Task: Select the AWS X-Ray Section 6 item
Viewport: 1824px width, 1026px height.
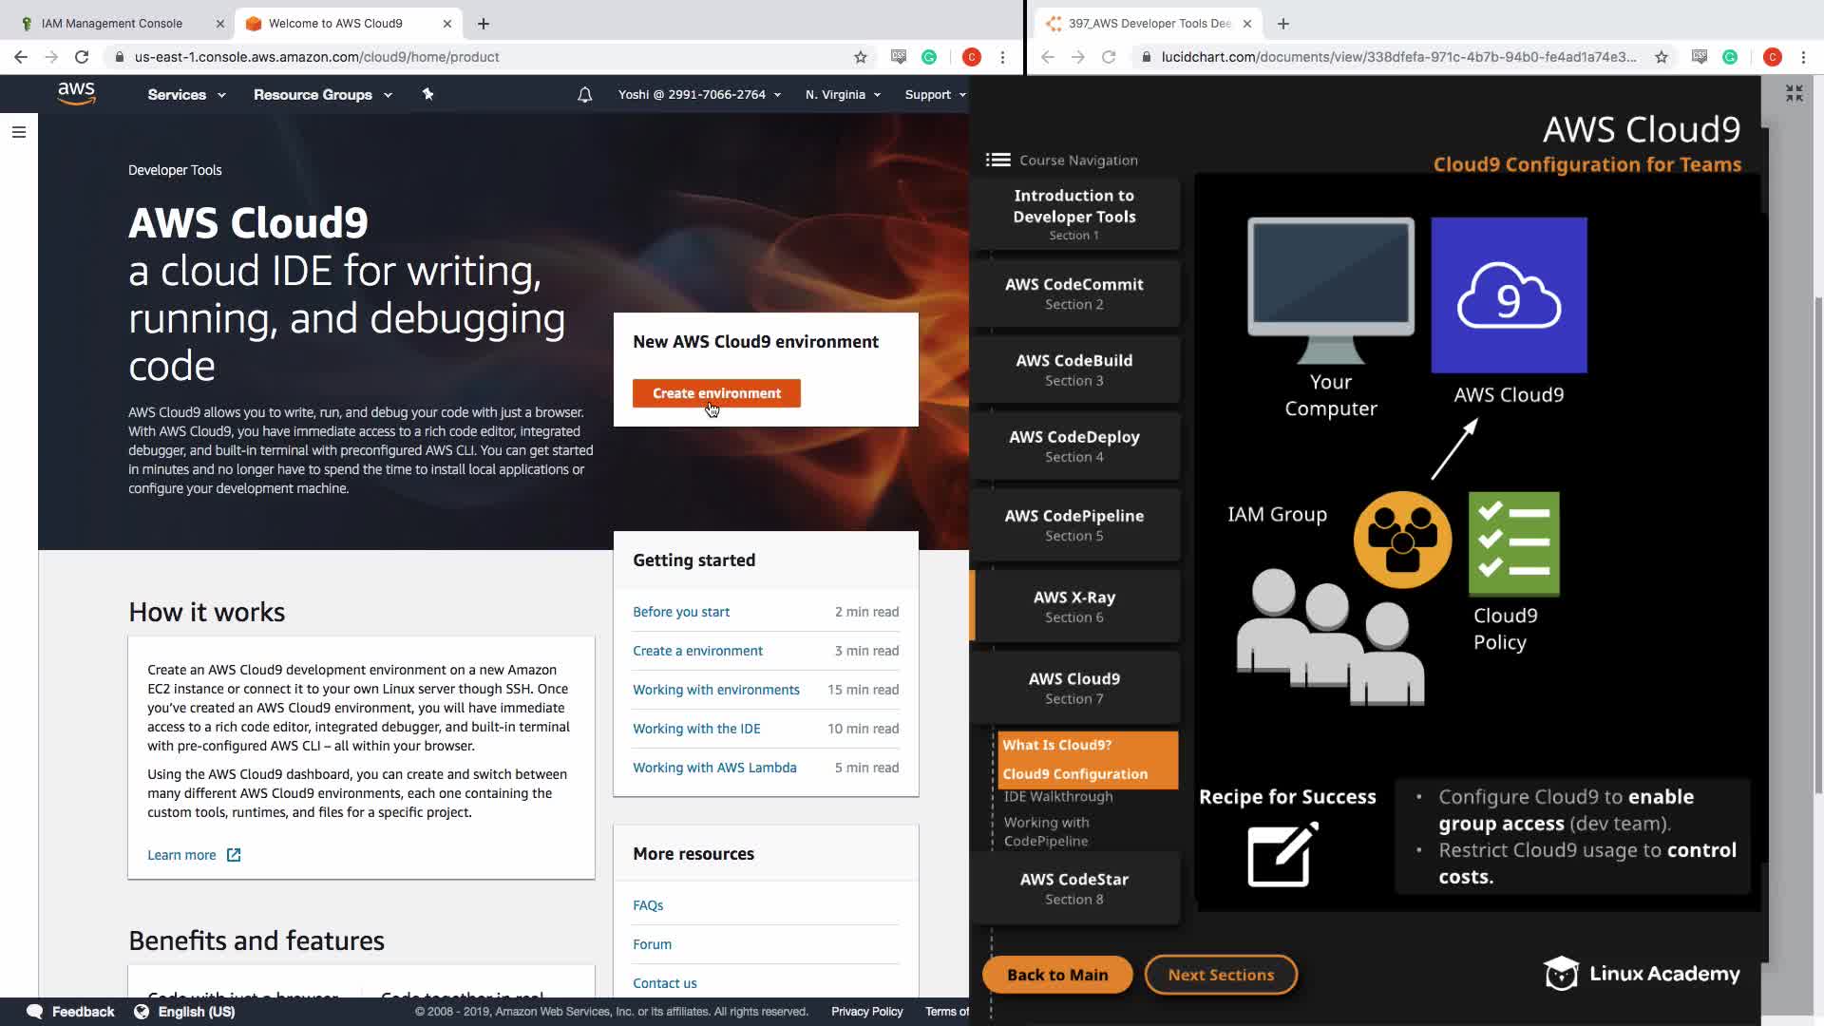Action: [x=1073, y=606]
